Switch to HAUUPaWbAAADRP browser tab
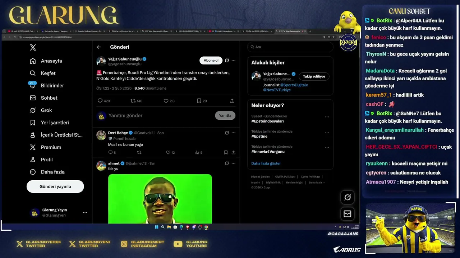 pyautogui.click(x=190, y=31)
